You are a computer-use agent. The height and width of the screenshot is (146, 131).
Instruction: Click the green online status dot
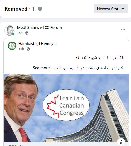pos(13,34)
